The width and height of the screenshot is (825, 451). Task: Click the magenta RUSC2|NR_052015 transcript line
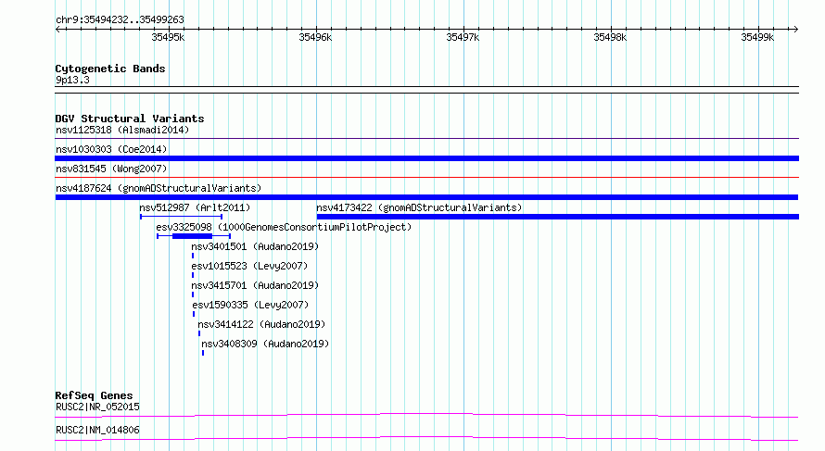pos(426,415)
